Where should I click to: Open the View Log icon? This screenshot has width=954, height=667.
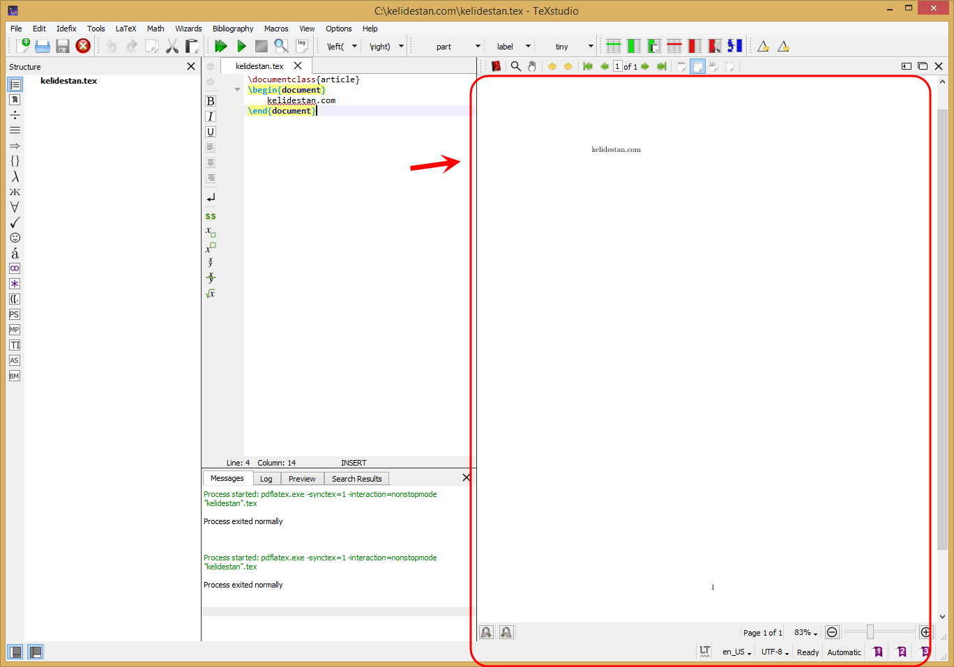tap(302, 46)
